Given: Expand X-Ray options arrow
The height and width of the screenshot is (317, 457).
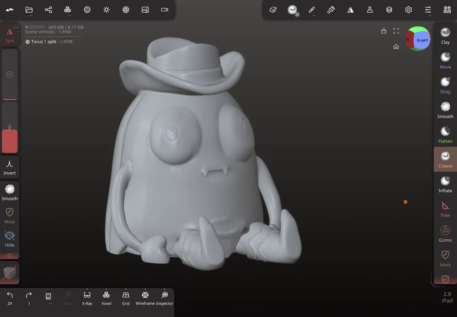Looking at the screenshot, I should click(x=87, y=289).
